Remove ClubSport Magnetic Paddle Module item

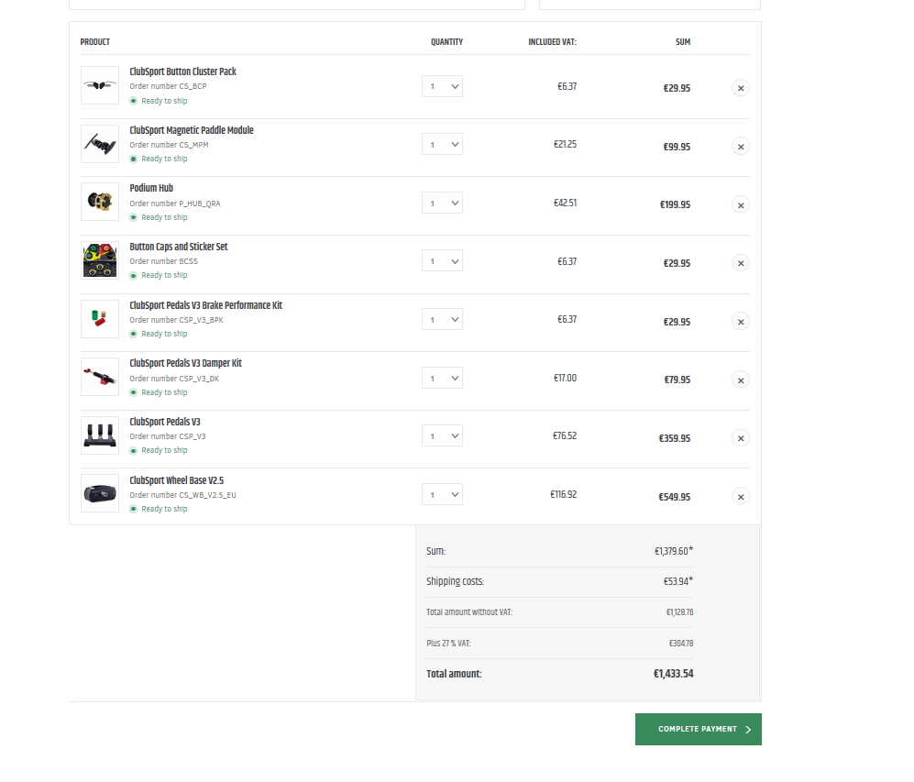pos(741,147)
